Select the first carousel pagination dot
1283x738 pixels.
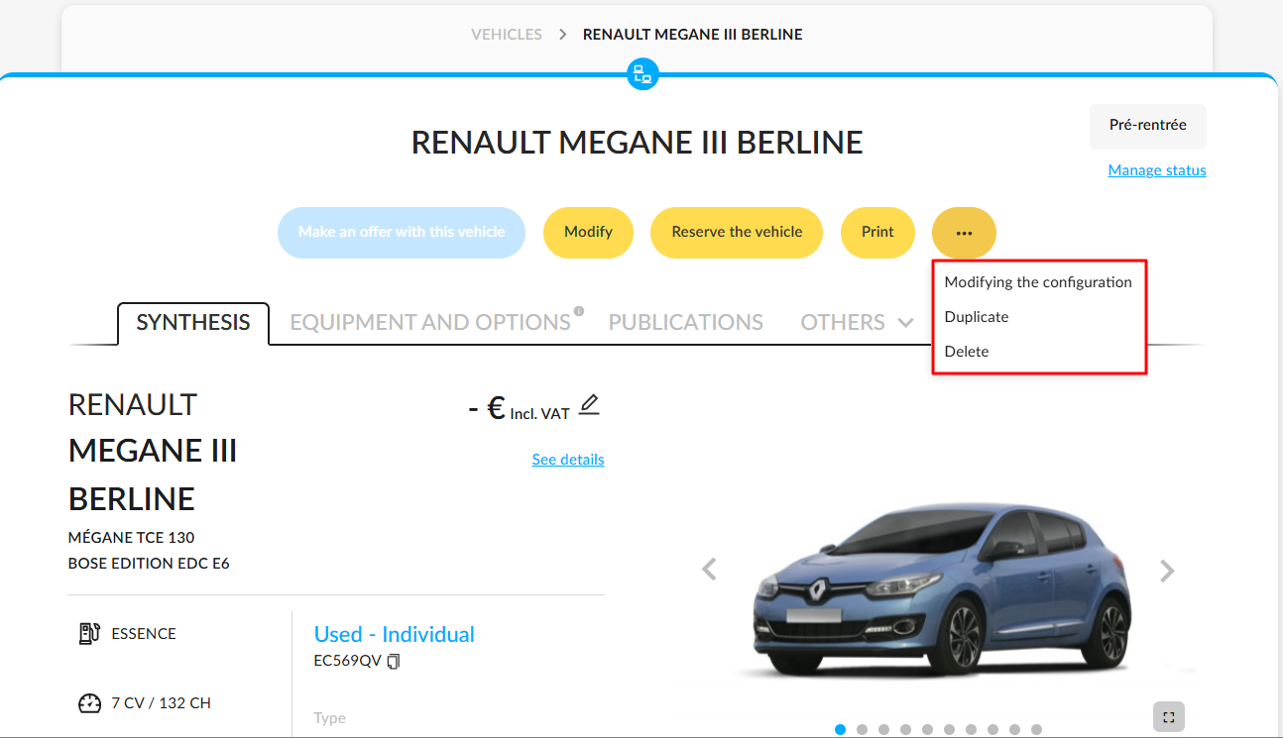coord(840,728)
